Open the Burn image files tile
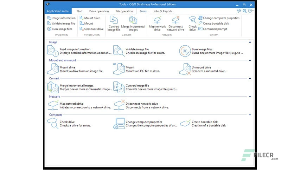Screen dimensions: 294x170 tap(211, 51)
